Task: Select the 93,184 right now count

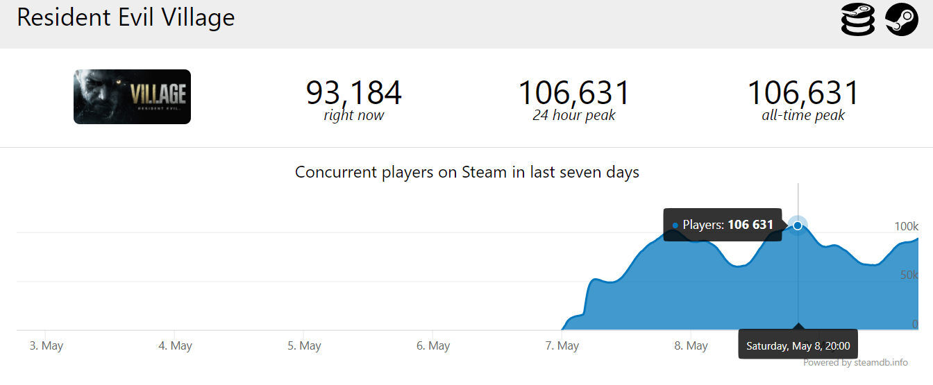Action: click(x=354, y=93)
